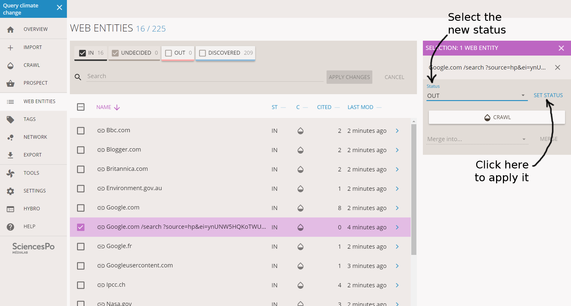Image resolution: width=571 pixels, height=306 pixels.
Task: Click the CRAWL button in selection panel
Action: [x=497, y=117]
